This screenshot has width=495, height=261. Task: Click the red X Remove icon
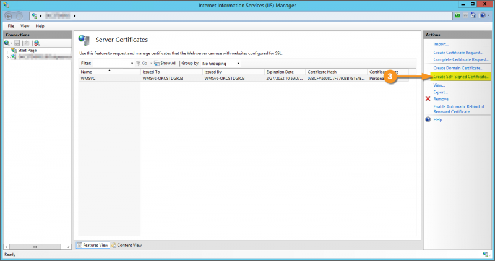428,99
